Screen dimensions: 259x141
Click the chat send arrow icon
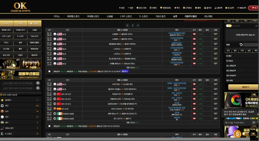(x=254, y=122)
